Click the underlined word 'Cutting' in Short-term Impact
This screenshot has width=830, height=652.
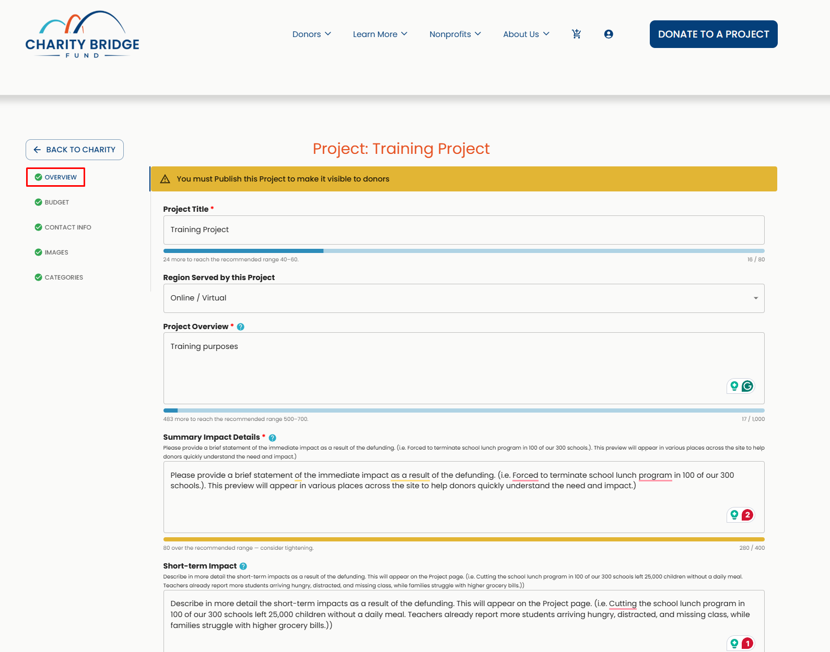click(x=623, y=603)
